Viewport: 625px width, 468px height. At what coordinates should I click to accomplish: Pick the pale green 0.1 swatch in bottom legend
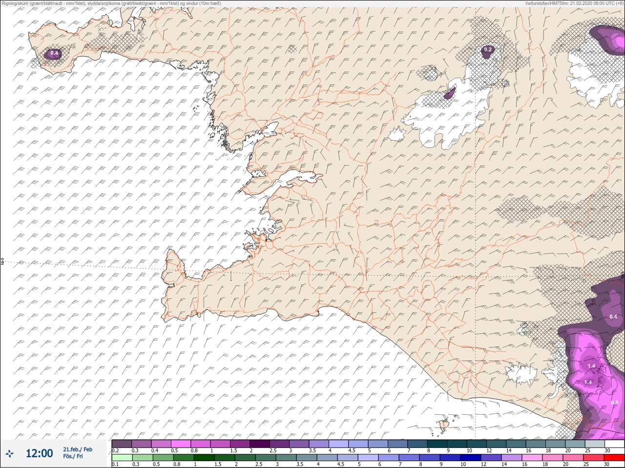pyautogui.click(x=122, y=457)
